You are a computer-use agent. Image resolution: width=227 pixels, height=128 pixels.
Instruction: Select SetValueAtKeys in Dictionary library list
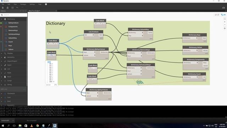tap(14, 34)
